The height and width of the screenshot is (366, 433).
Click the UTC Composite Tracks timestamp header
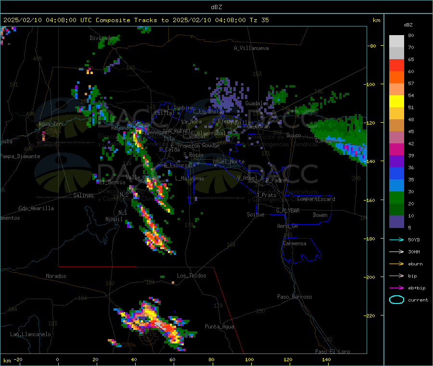tap(136, 20)
